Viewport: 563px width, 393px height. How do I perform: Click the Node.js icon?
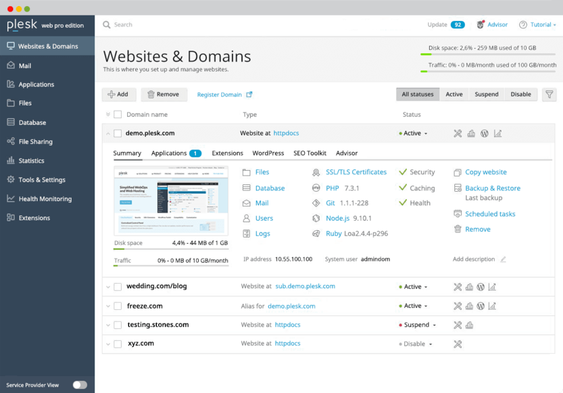click(316, 218)
